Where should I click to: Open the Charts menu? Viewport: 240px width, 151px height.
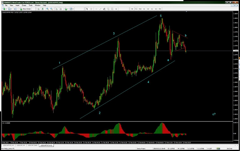click(x=24, y=5)
